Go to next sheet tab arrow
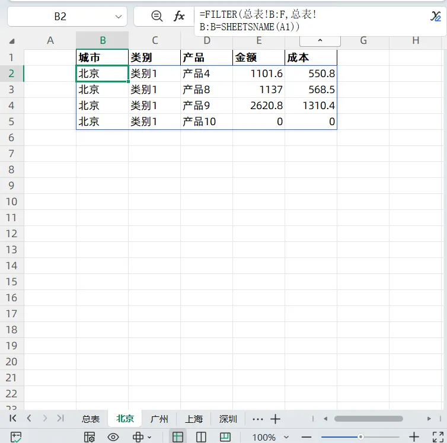Image resolution: width=447 pixels, height=443 pixels. pos(44,418)
